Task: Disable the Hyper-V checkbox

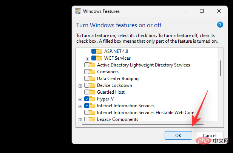Action: [x=87, y=99]
